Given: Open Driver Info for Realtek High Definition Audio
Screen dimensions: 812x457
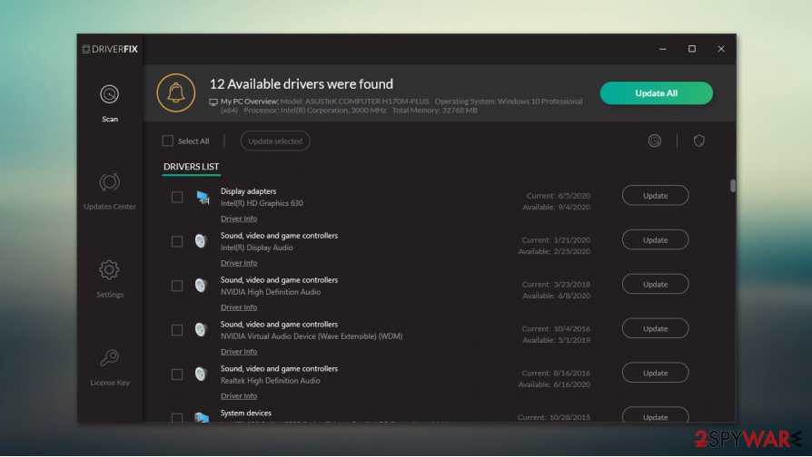Looking at the screenshot, I should pyautogui.click(x=239, y=396).
